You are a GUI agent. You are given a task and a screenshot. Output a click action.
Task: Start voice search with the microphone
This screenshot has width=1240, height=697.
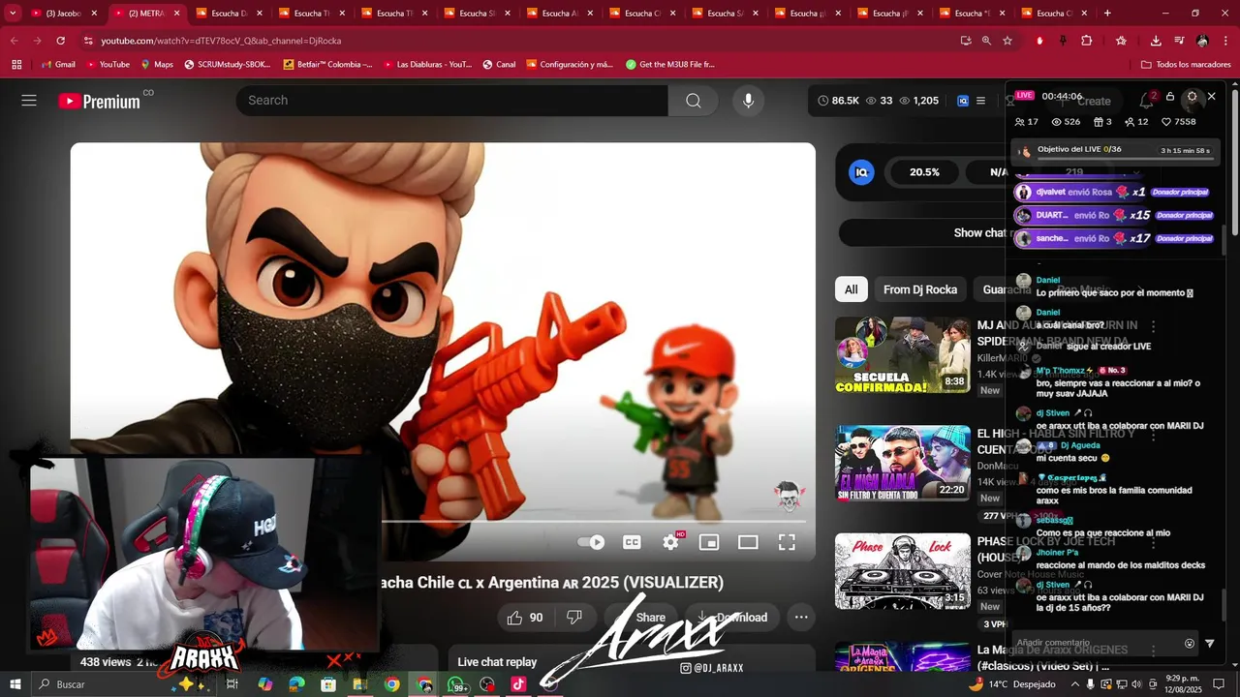pos(748,101)
